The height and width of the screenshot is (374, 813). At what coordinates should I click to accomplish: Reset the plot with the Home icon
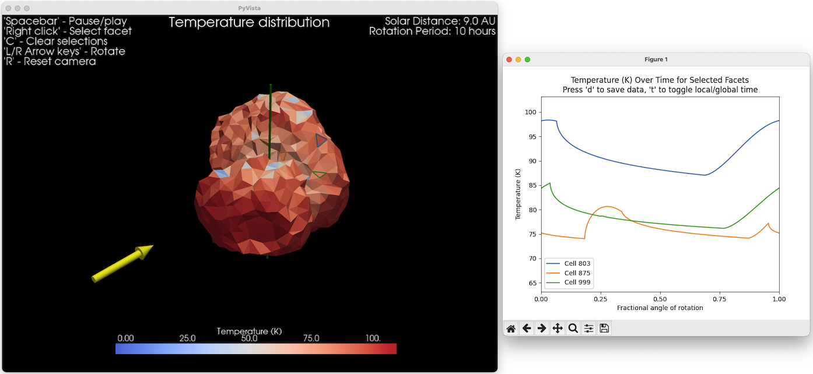(511, 329)
